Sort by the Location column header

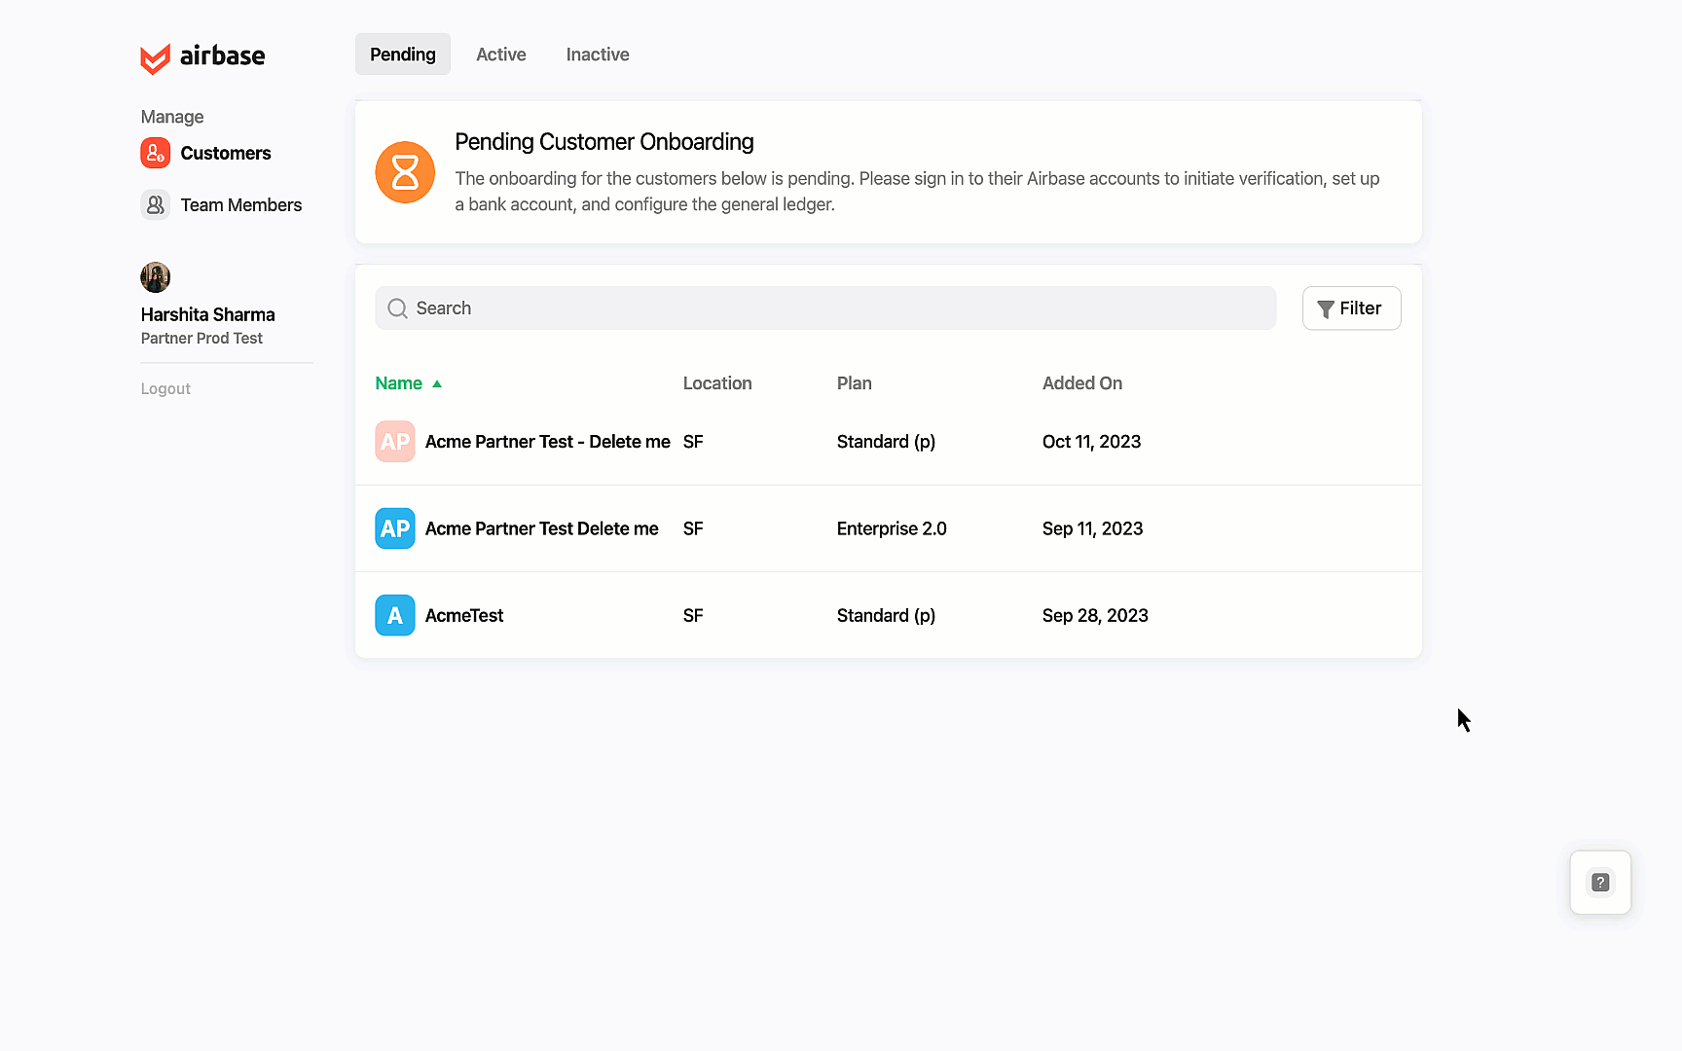(x=717, y=383)
